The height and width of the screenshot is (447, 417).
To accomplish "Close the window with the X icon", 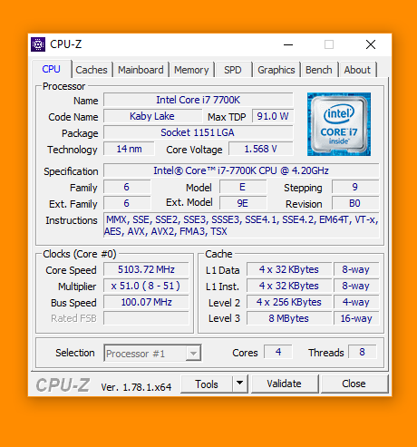I will click(x=371, y=44).
